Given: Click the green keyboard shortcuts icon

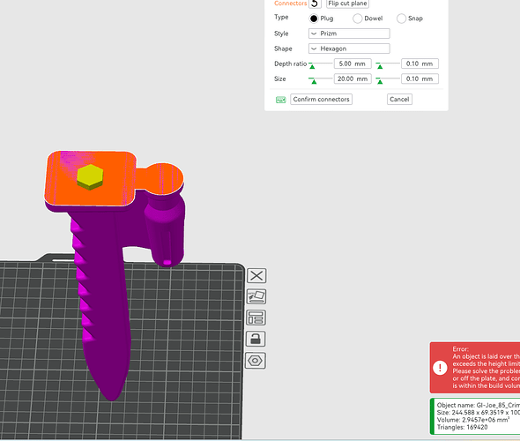Looking at the screenshot, I should 281,100.
